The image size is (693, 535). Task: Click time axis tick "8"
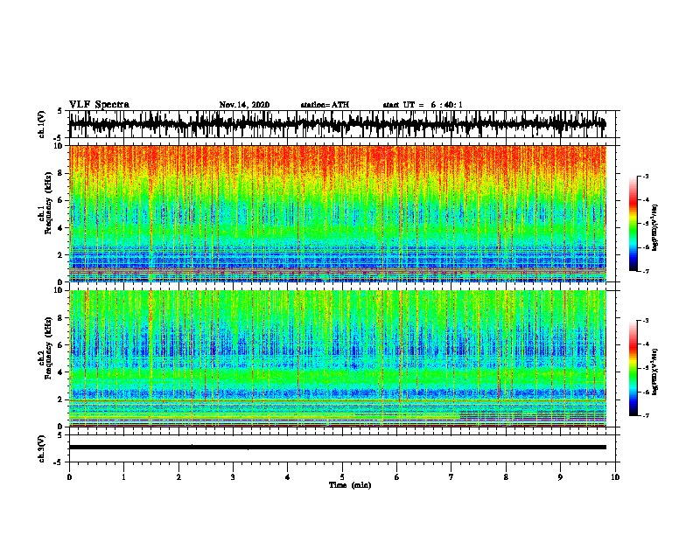506,476
